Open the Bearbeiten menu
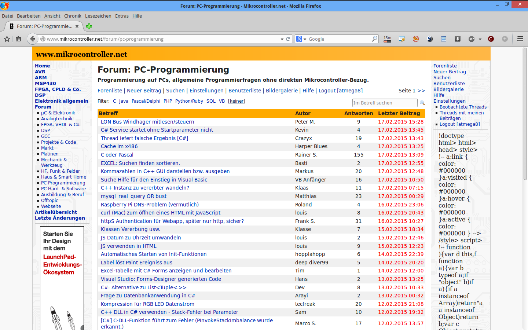 pyautogui.click(x=29, y=16)
